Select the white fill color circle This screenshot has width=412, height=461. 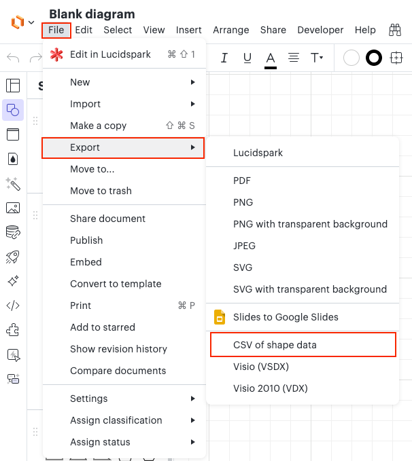click(351, 58)
